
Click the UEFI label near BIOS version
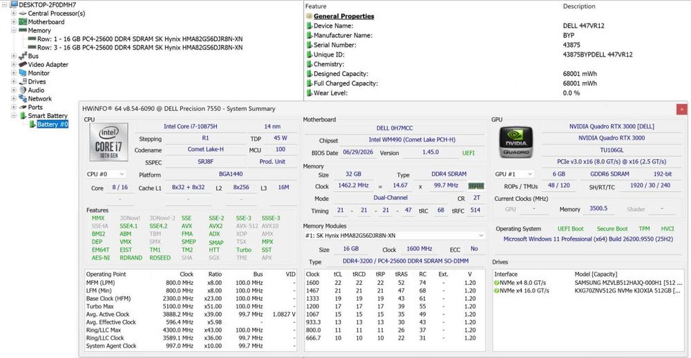click(468, 153)
